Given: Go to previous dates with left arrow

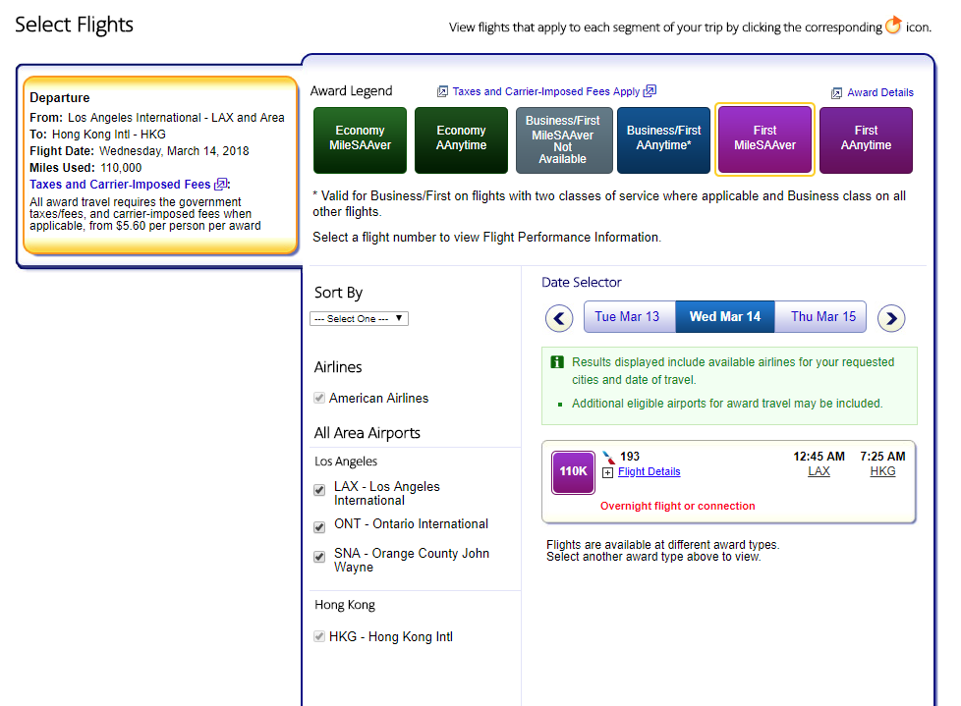Looking at the screenshot, I should (559, 318).
